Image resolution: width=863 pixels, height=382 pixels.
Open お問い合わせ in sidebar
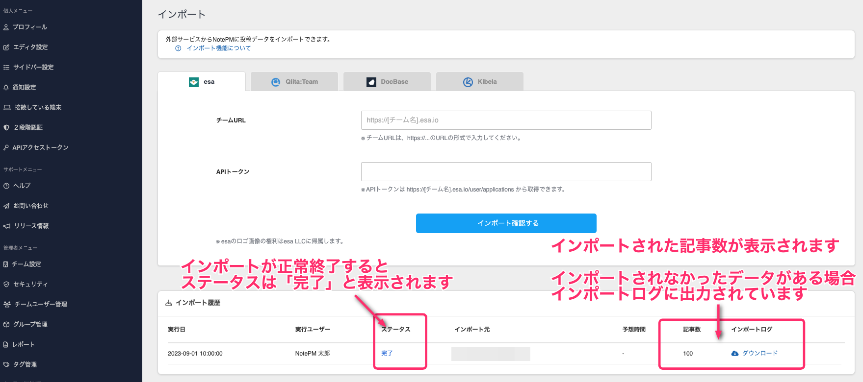pyautogui.click(x=31, y=206)
